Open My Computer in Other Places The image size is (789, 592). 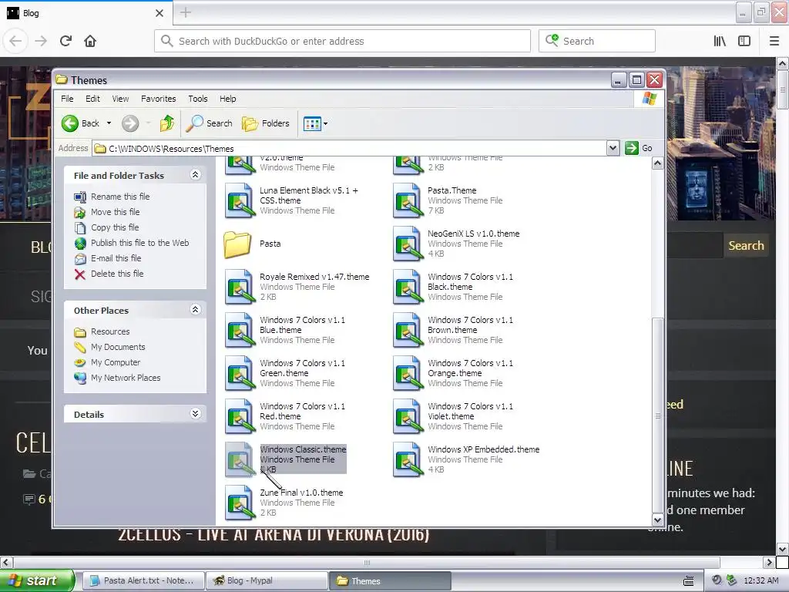click(116, 362)
